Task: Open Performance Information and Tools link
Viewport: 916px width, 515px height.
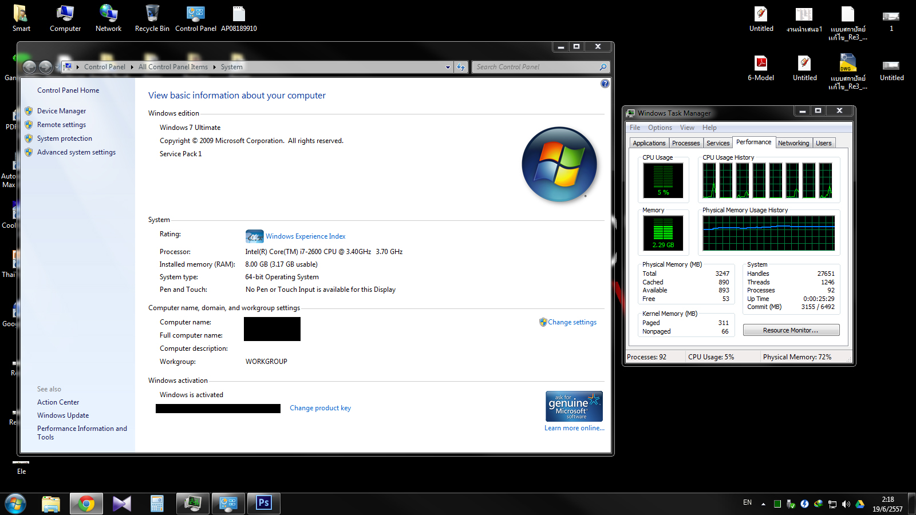Action: coord(82,433)
